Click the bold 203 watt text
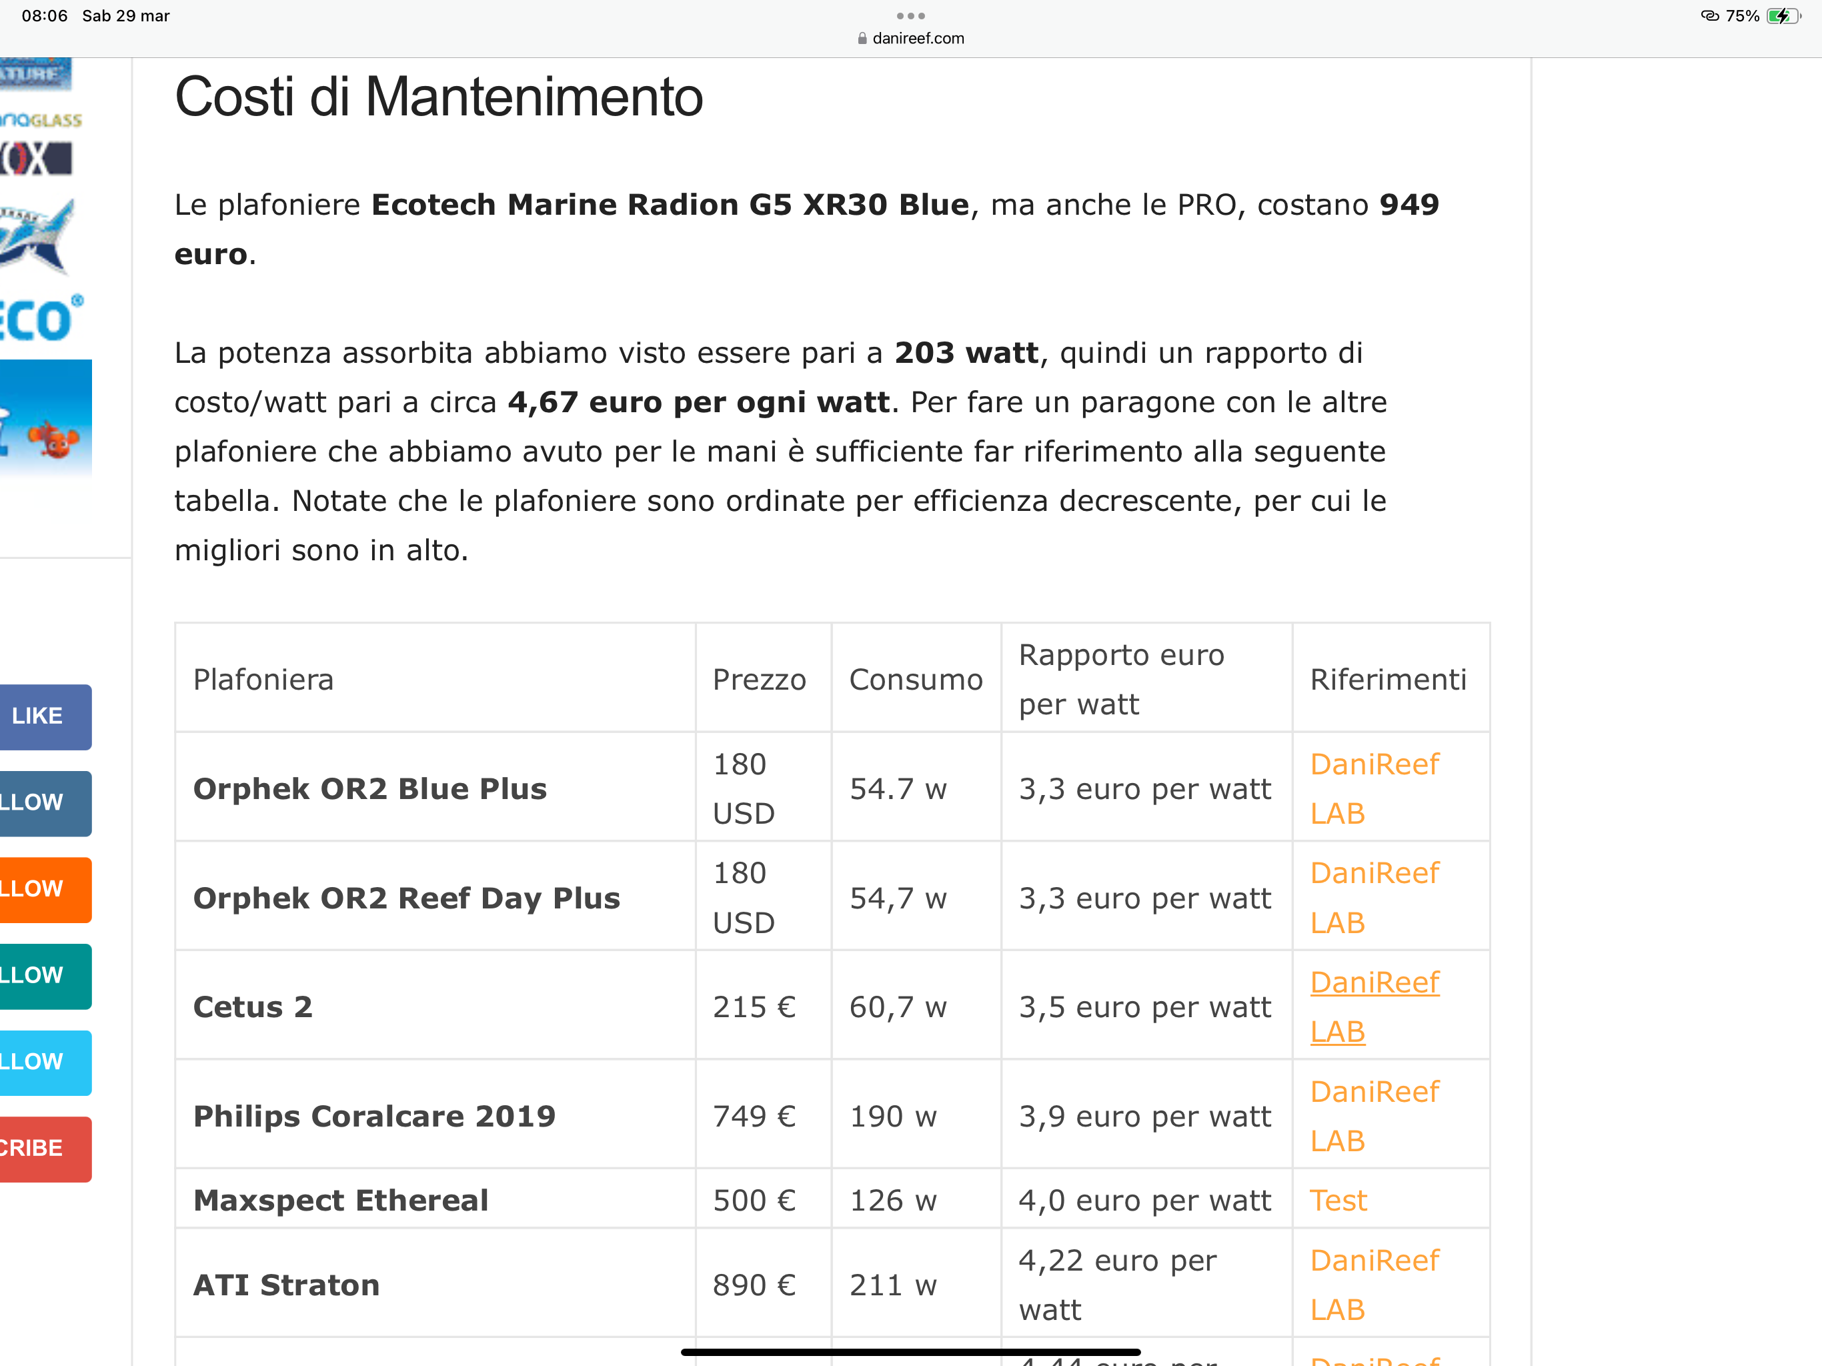 pos(967,353)
